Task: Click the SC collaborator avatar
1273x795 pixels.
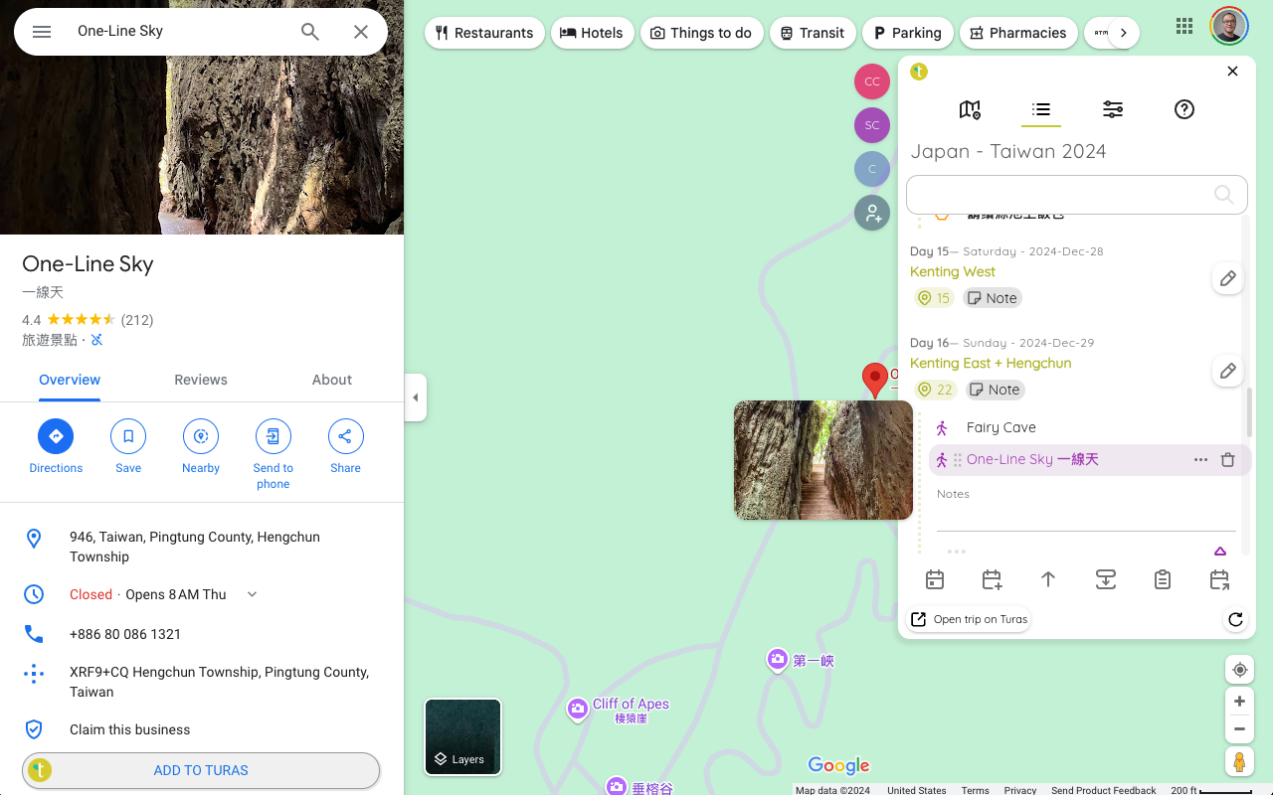Action: (x=872, y=125)
